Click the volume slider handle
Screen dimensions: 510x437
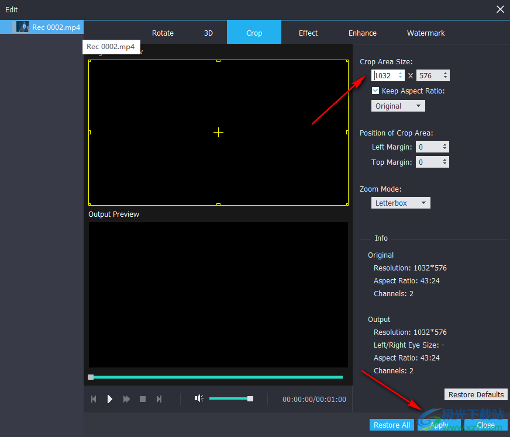point(250,398)
